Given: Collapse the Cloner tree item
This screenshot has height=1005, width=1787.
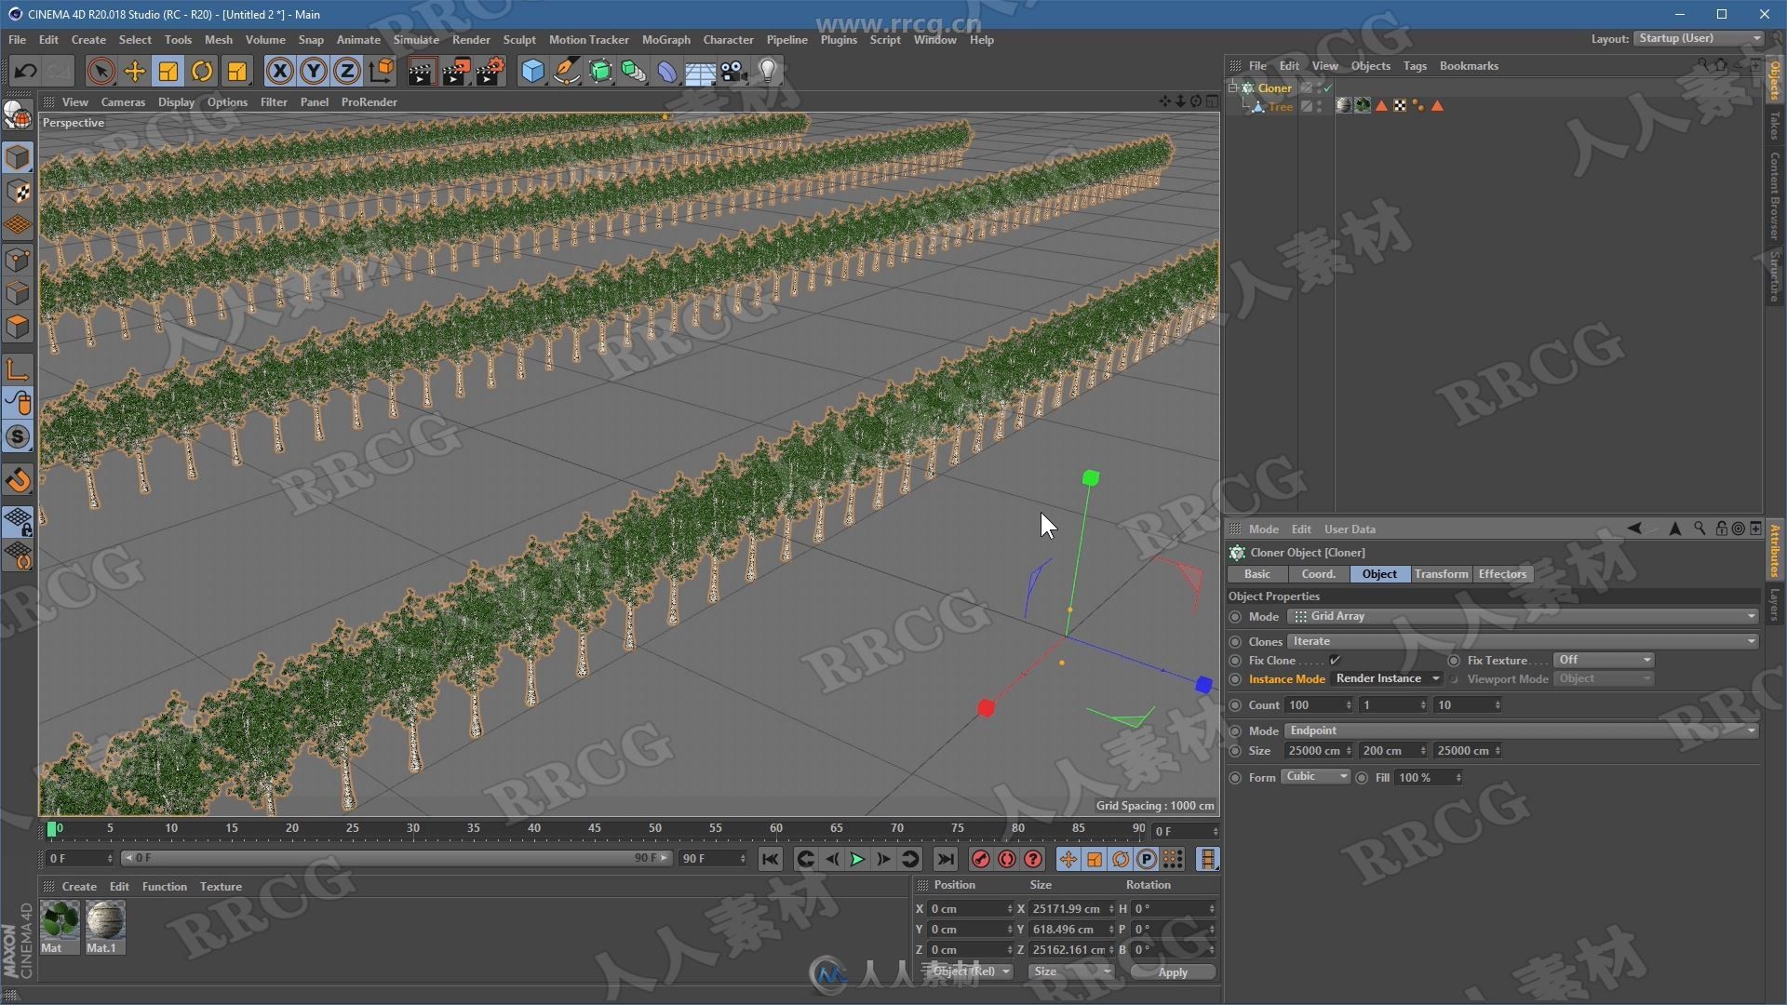Looking at the screenshot, I should click(x=1233, y=87).
